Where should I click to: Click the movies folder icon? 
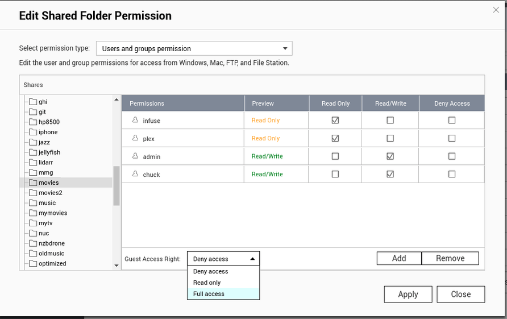tap(33, 183)
